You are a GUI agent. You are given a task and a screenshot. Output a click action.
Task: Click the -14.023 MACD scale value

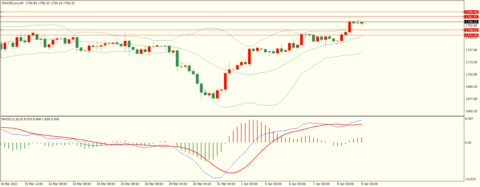click(x=470, y=179)
